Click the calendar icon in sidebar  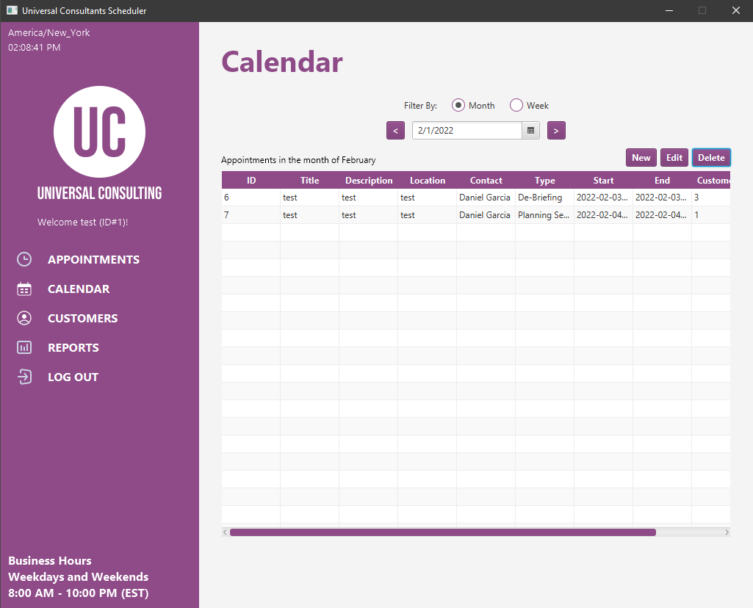click(x=24, y=289)
